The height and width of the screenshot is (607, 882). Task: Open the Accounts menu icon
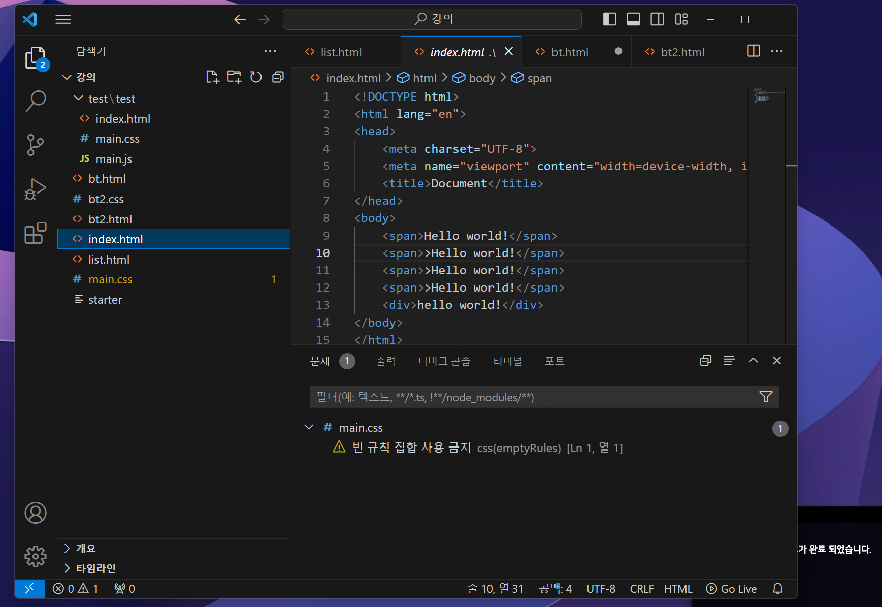(x=36, y=513)
